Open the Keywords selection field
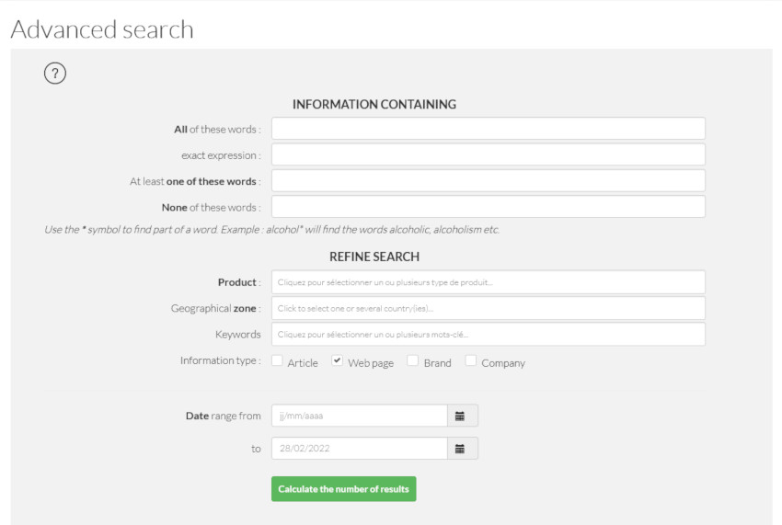The height and width of the screenshot is (525, 782). coord(489,334)
